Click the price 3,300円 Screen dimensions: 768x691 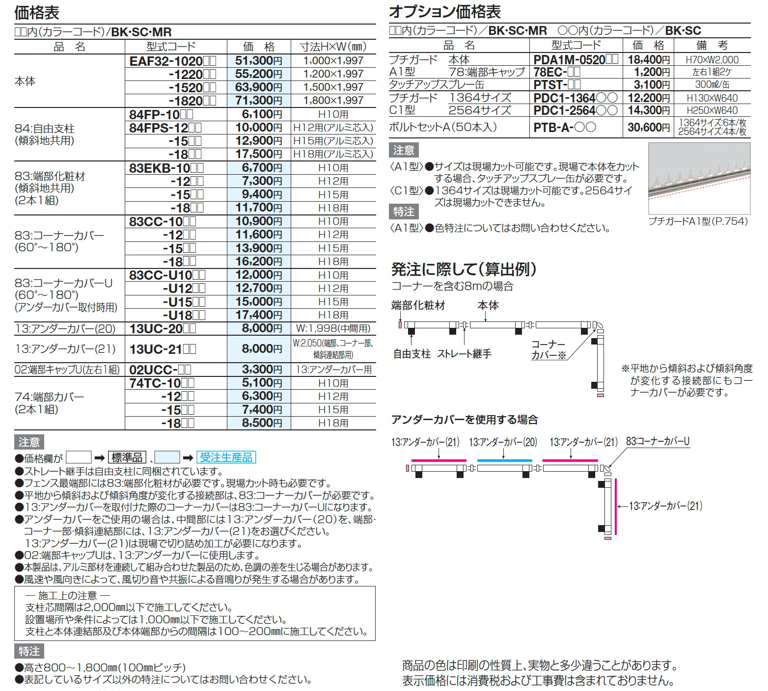click(x=262, y=370)
